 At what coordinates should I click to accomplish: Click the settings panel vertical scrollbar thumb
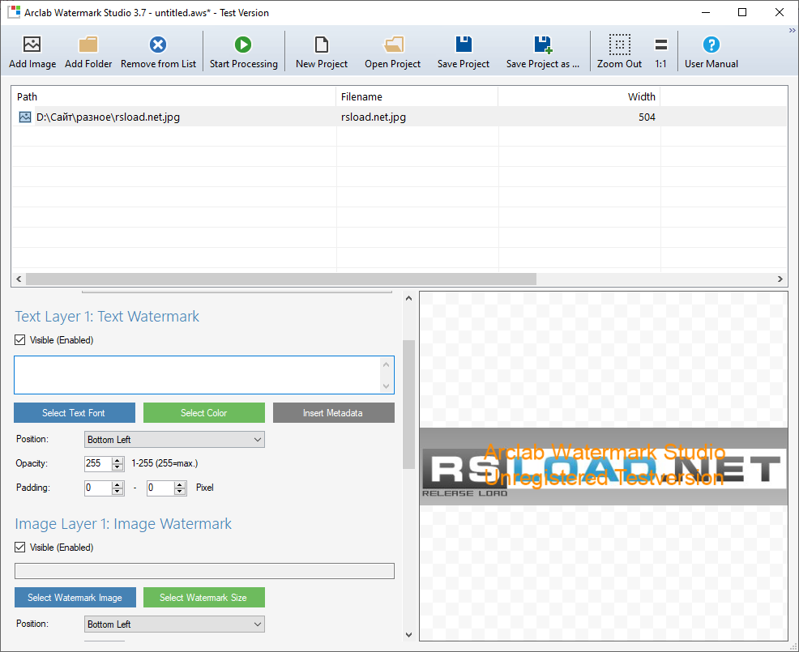click(x=408, y=404)
